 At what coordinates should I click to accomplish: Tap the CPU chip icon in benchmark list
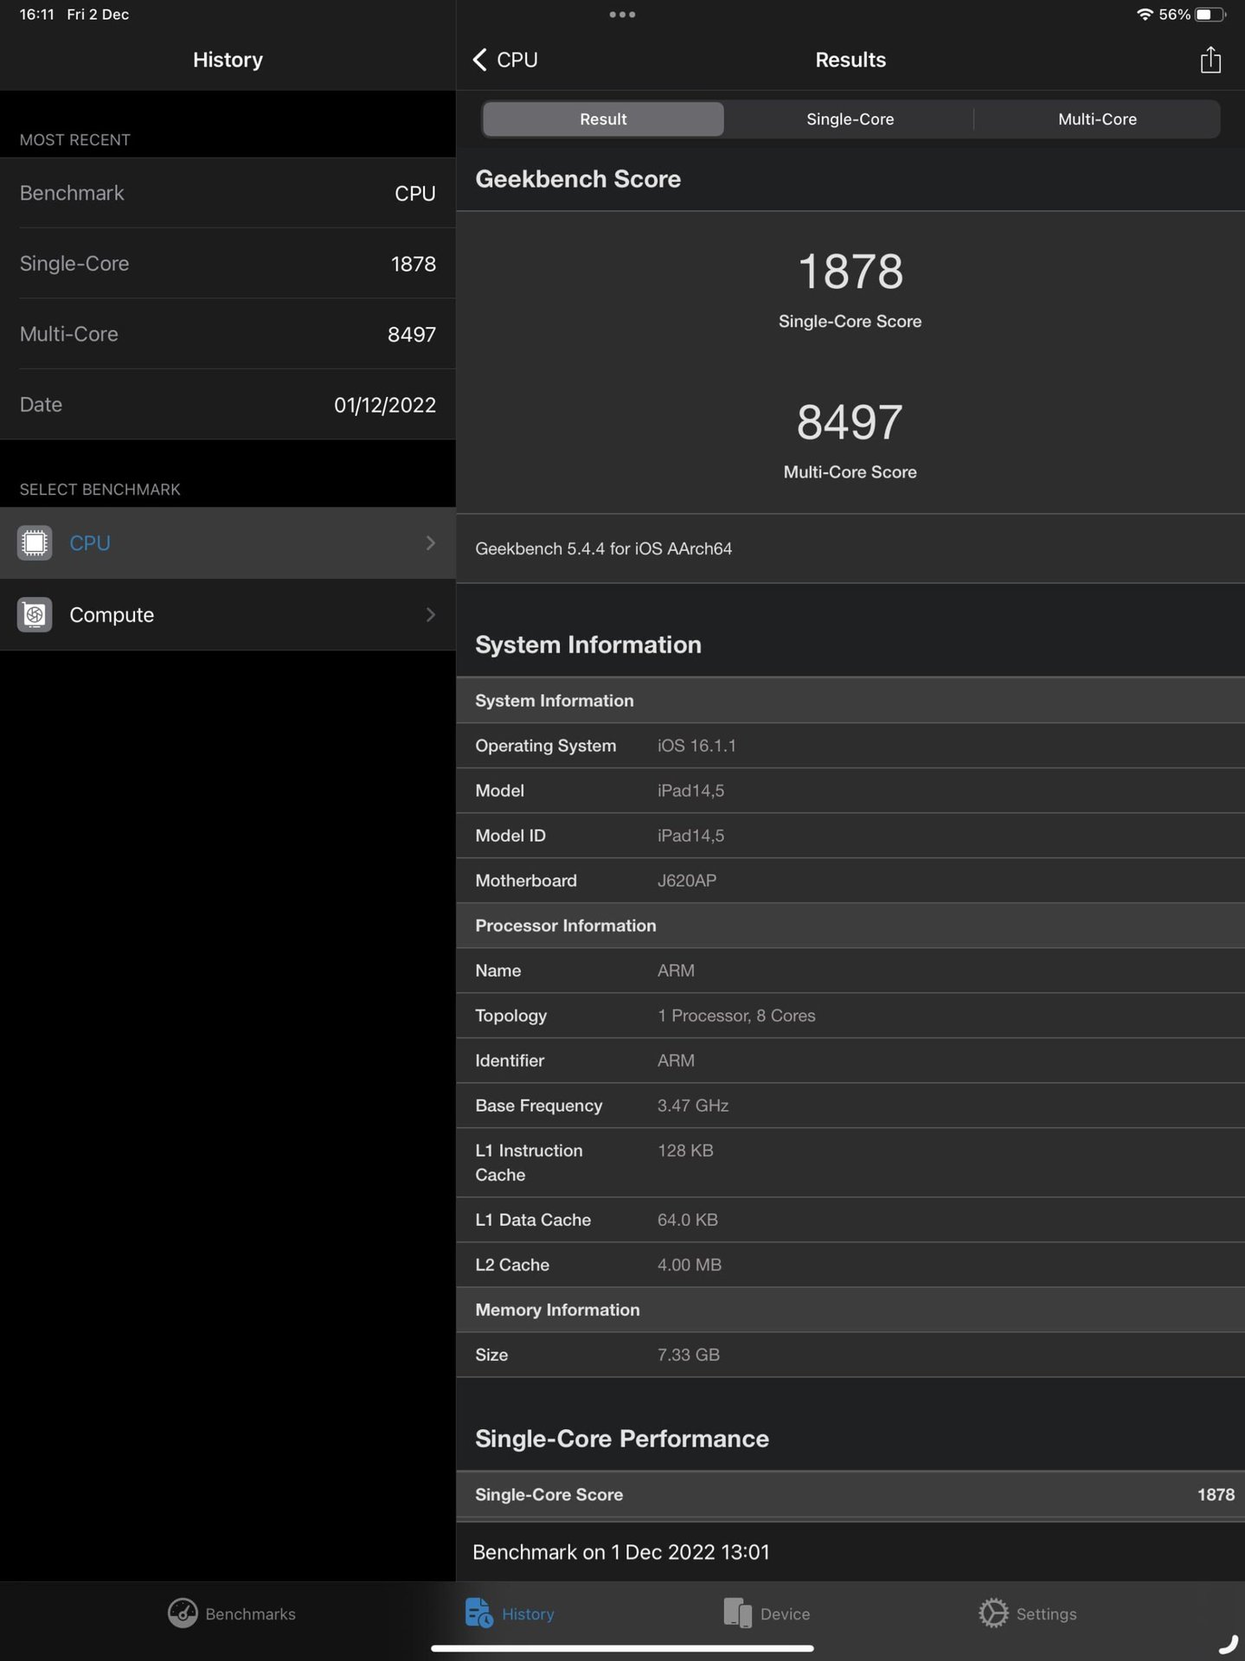[x=35, y=543]
